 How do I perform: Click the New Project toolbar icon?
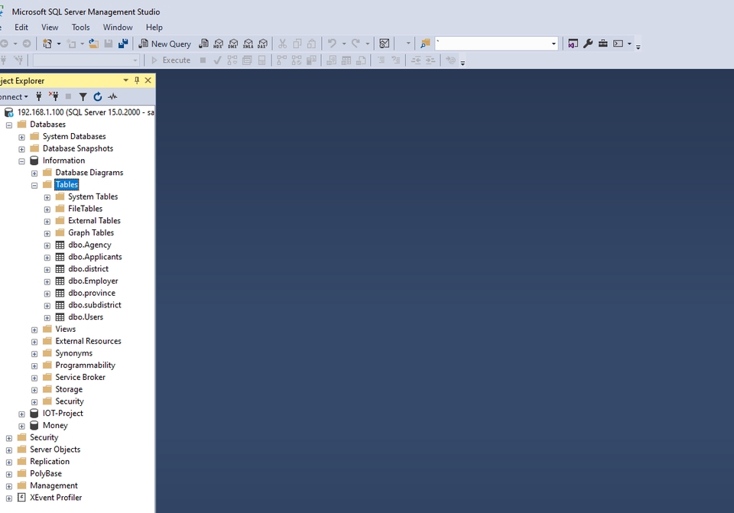coord(47,44)
